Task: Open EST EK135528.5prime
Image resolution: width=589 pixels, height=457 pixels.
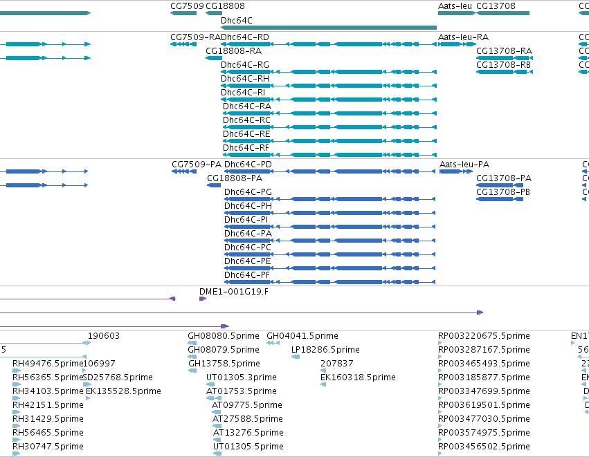Action: click(124, 391)
